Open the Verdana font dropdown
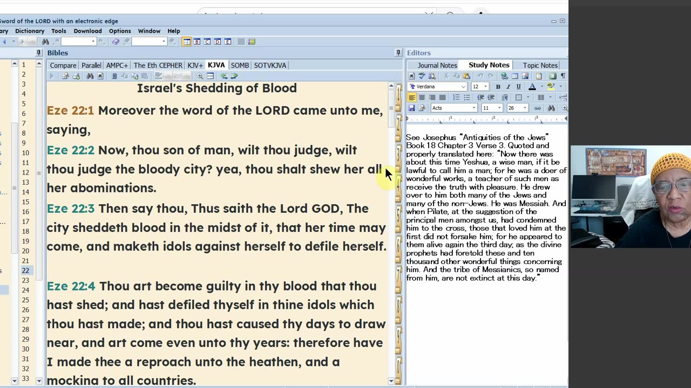The image size is (691, 388). coord(464,86)
